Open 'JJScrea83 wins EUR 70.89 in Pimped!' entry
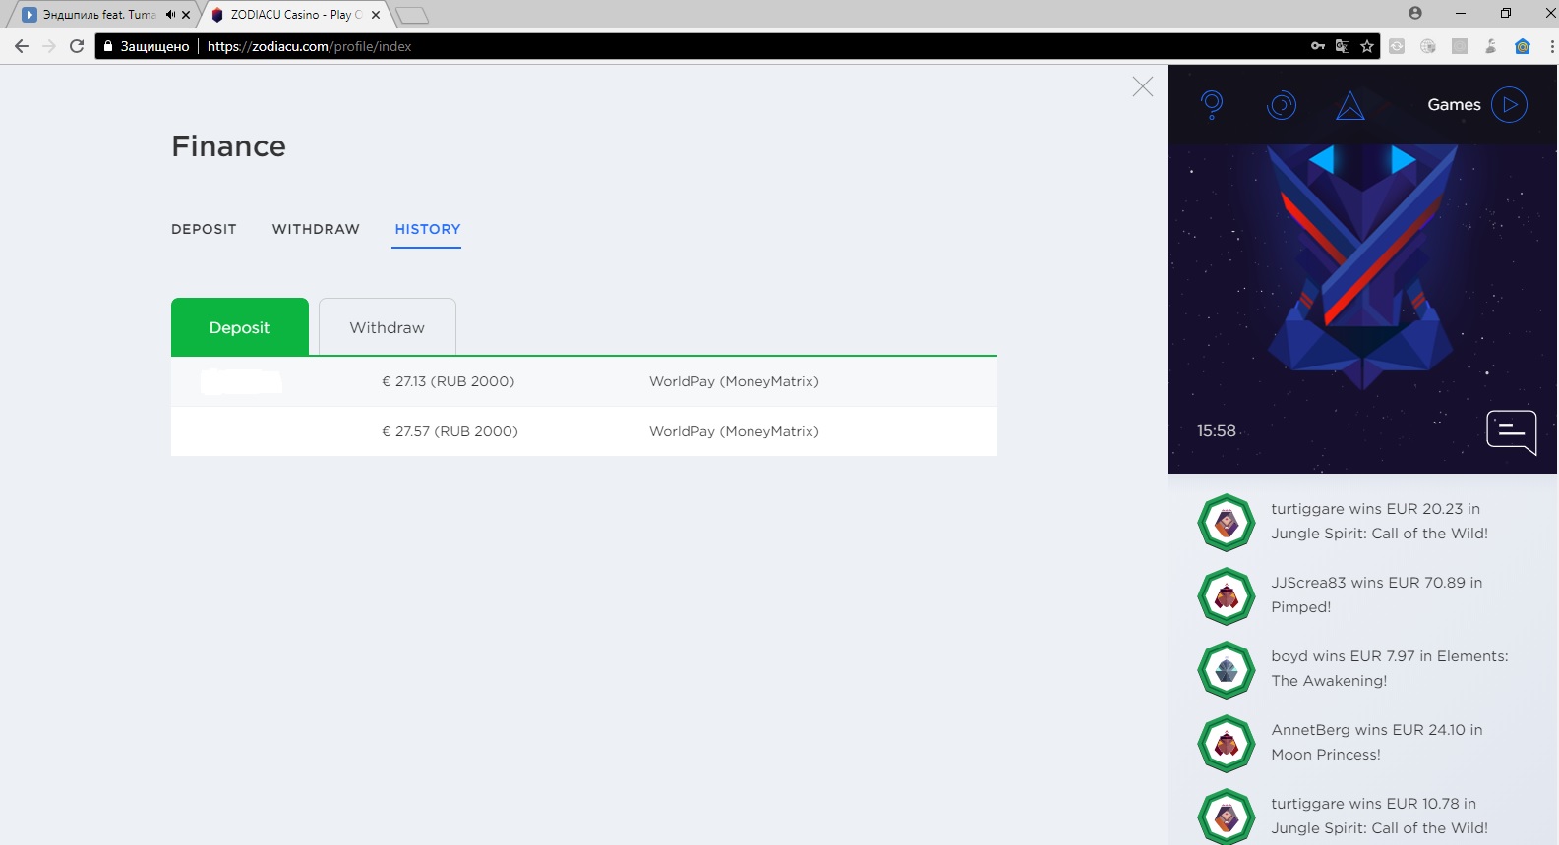The width and height of the screenshot is (1559, 845). tap(1376, 594)
